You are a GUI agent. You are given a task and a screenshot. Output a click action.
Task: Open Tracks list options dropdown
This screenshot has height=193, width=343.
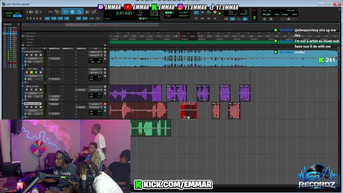click(x=18, y=24)
